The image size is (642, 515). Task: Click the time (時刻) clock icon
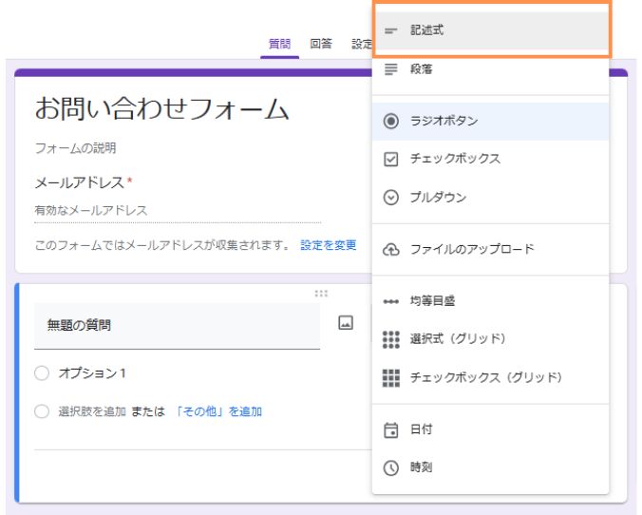pos(390,467)
